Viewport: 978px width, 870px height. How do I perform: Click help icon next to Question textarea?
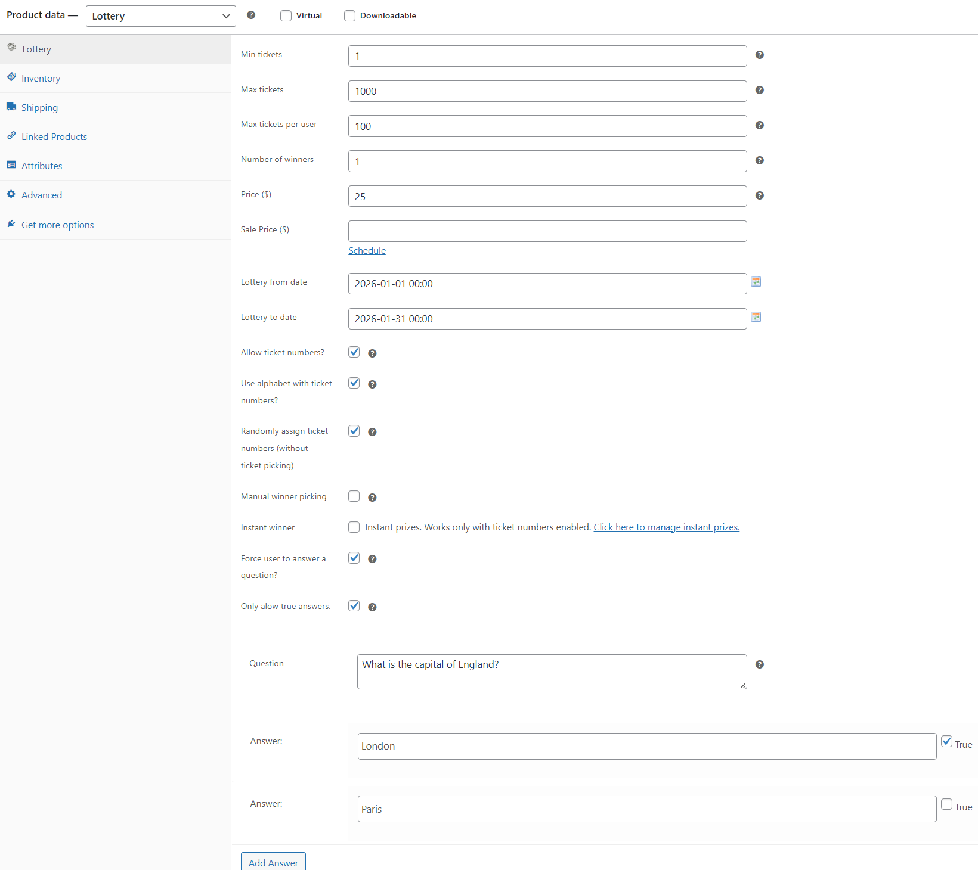759,664
